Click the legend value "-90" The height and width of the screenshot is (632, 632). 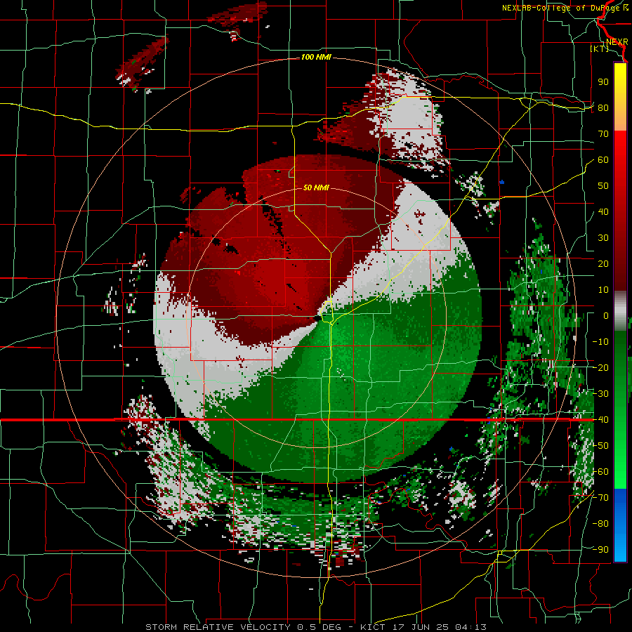click(600, 550)
